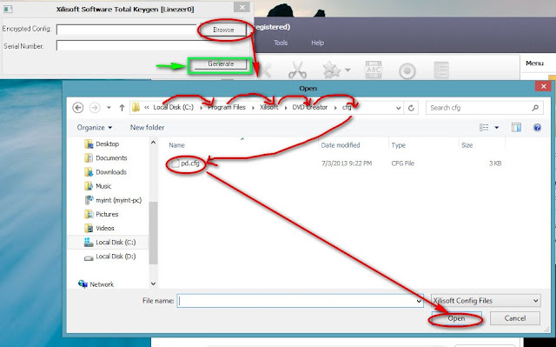556x347 pixels.
Task: Open the Menu tab in Xilisoft window
Action: (534, 63)
